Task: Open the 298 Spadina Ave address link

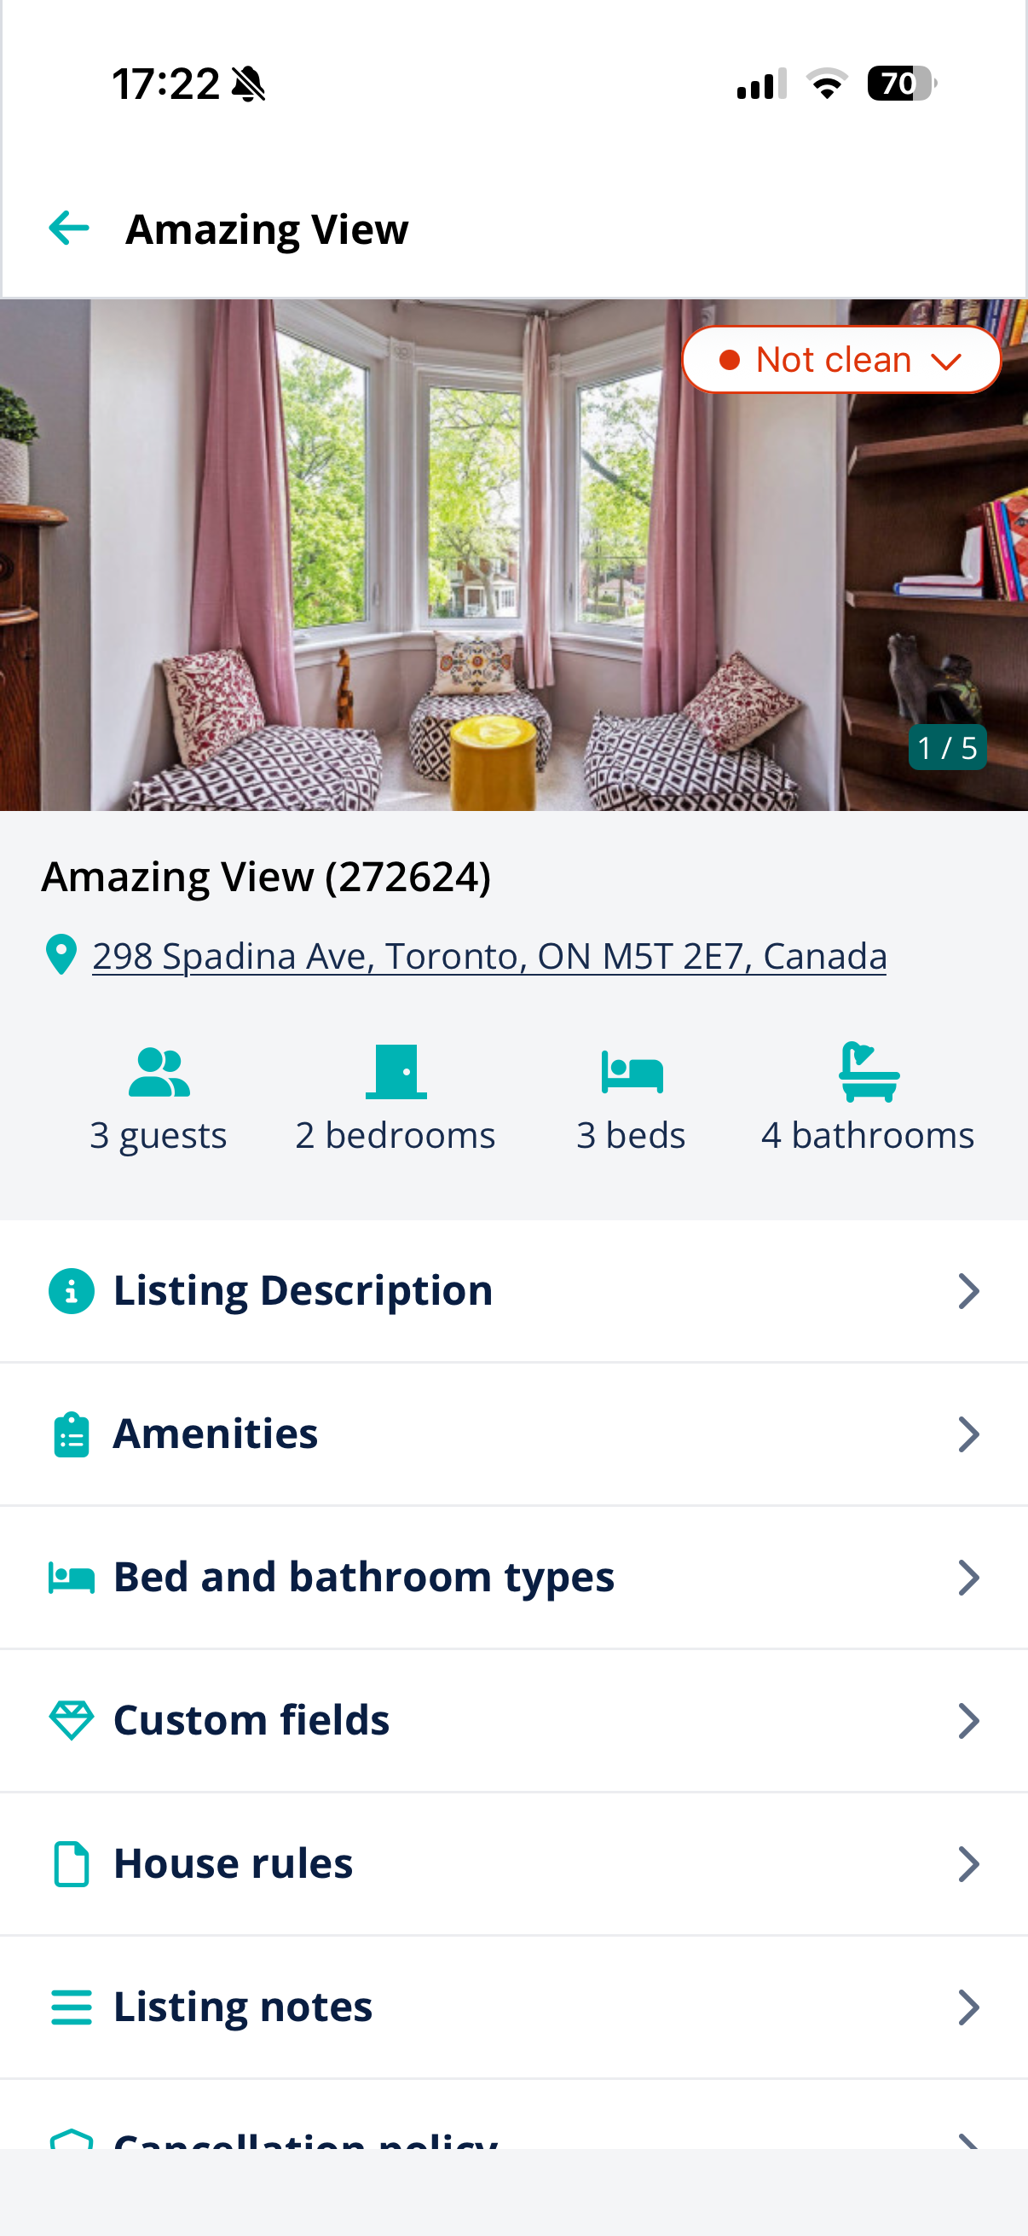Action: coord(489,956)
